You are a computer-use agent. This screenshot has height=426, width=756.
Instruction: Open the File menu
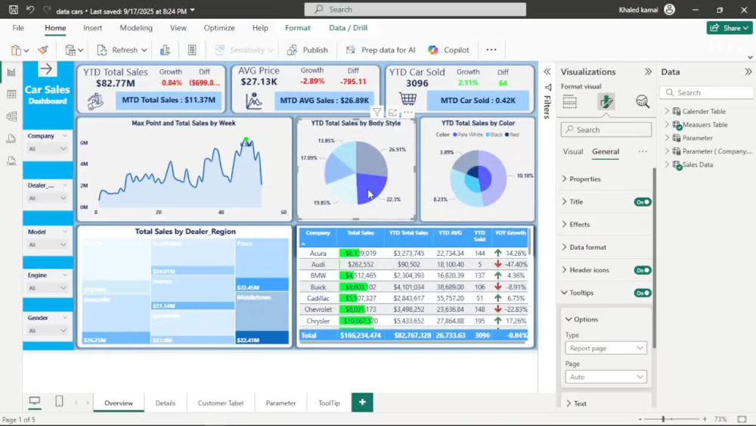pyautogui.click(x=18, y=28)
